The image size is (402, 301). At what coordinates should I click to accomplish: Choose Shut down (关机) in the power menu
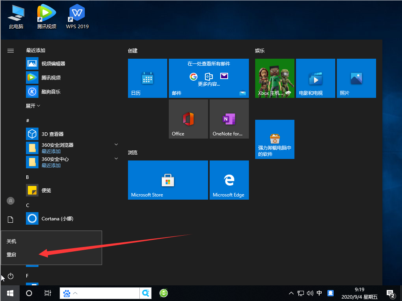12,242
